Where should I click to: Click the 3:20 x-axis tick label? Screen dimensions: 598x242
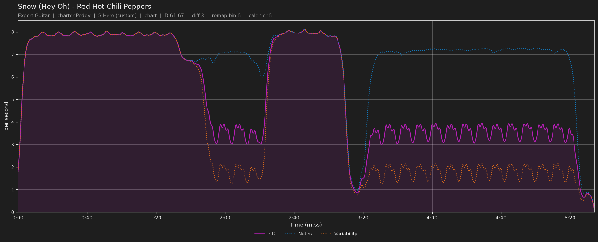point(363,218)
